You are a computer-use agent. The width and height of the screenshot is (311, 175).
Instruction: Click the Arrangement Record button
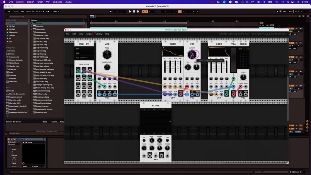click(138, 12)
